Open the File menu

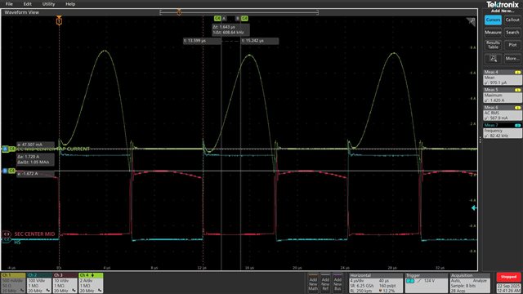pyautogui.click(x=9, y=4)
